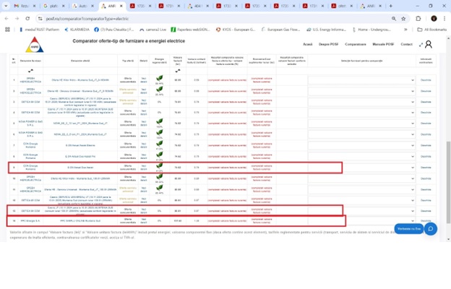
Task: Open the Contact menu item
Action: 406,44
